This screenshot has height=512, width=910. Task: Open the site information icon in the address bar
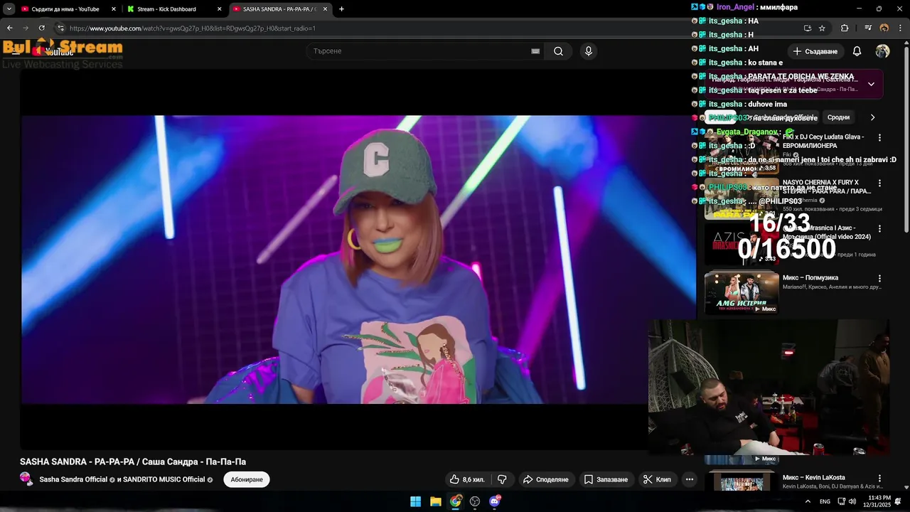pyautogui.click(x=60, y=28)
